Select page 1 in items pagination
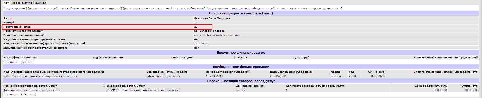The width and height of the screenshot is (482, 98). pos(21,95)
